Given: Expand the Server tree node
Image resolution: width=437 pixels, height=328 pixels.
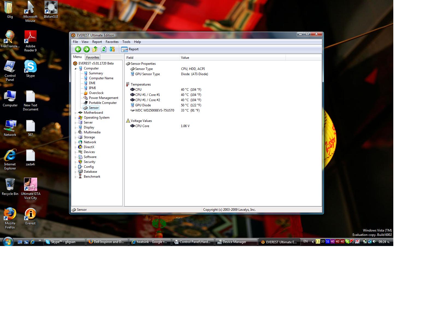Looking at the screenshot, I should (76, 123).
